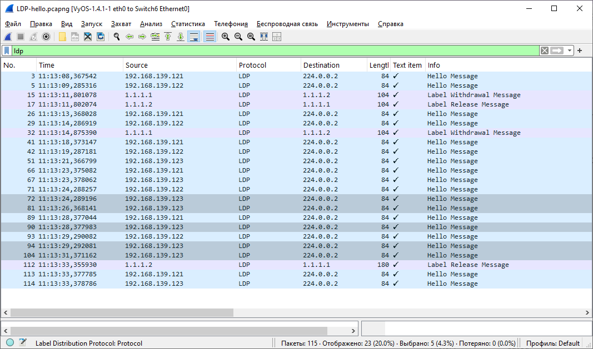
Task: Reload the capture file via toolbar icon
Action: [x=101, y=37]
